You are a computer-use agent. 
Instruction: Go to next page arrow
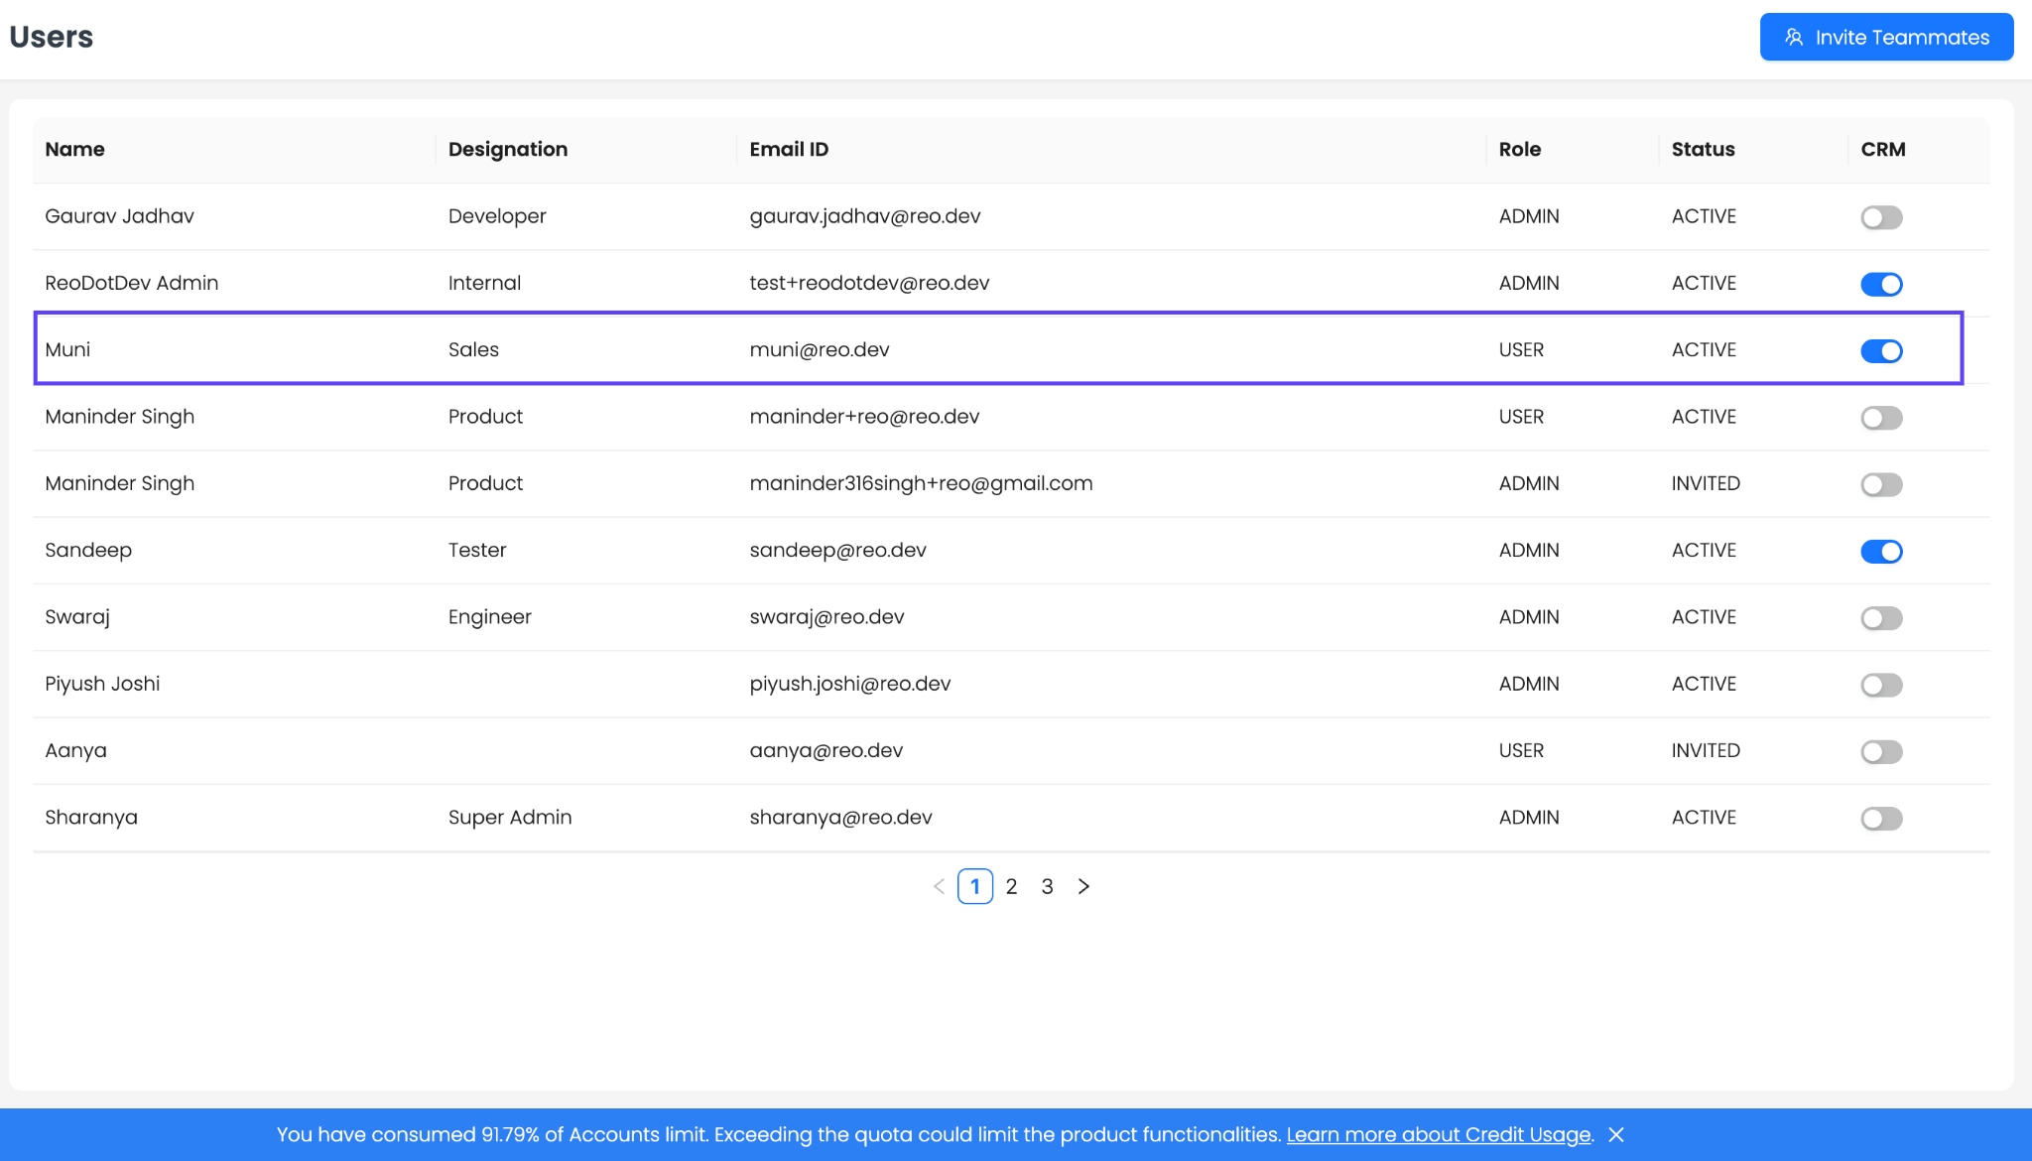click(1083, 886)
